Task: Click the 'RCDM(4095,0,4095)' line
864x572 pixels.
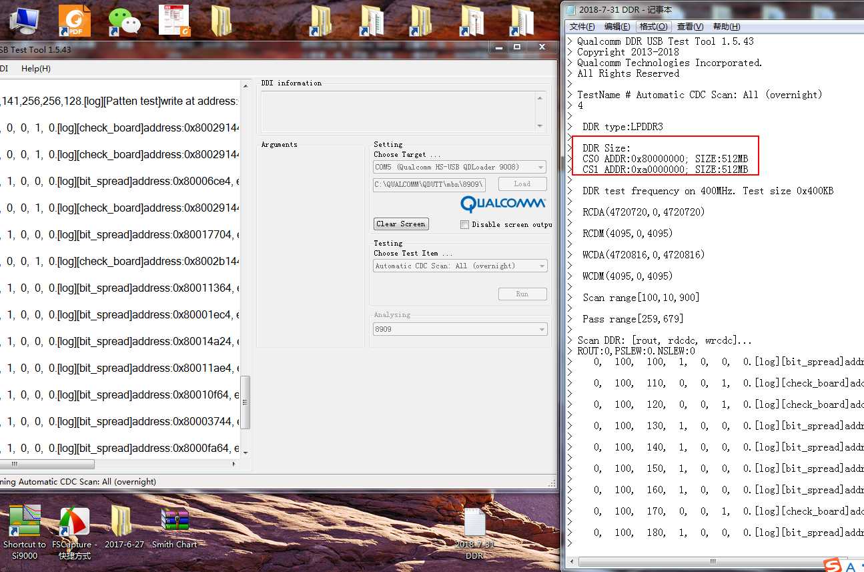Action: tap(628, 234)
